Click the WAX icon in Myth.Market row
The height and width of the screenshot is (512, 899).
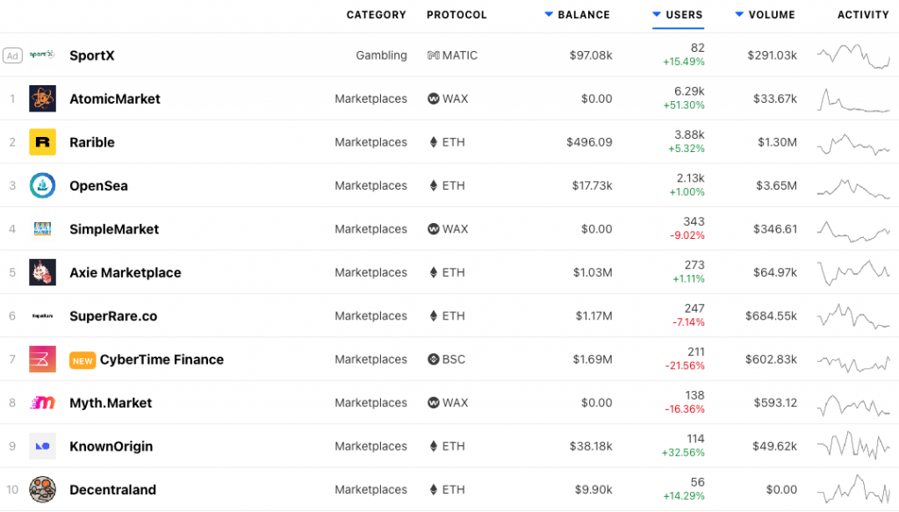434,403
